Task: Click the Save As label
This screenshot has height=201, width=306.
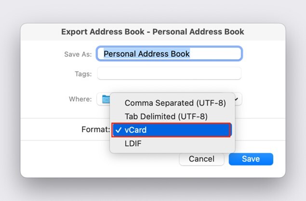Action: [78, 54]
